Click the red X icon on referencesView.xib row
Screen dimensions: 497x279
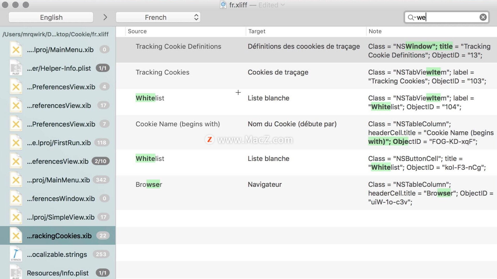16,106
